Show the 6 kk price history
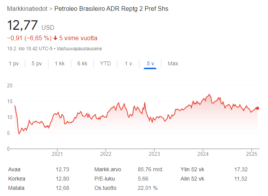This screenshot has height=196, width=268. [82, 63]
